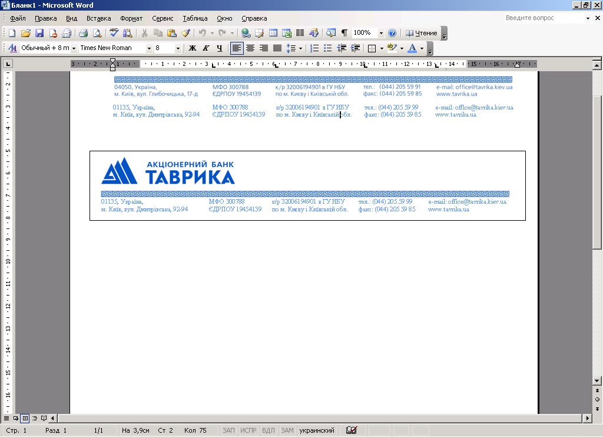The height and width of the screenshot is (438, 603).
Task: Create a bulleted list
Action: [x=328, y=48]
